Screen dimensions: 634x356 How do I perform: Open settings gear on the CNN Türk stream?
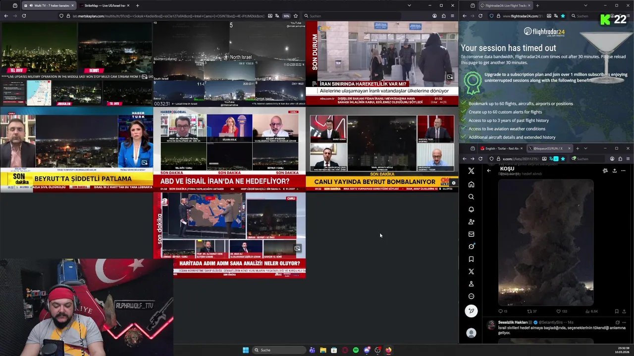[x=453, y=183]
